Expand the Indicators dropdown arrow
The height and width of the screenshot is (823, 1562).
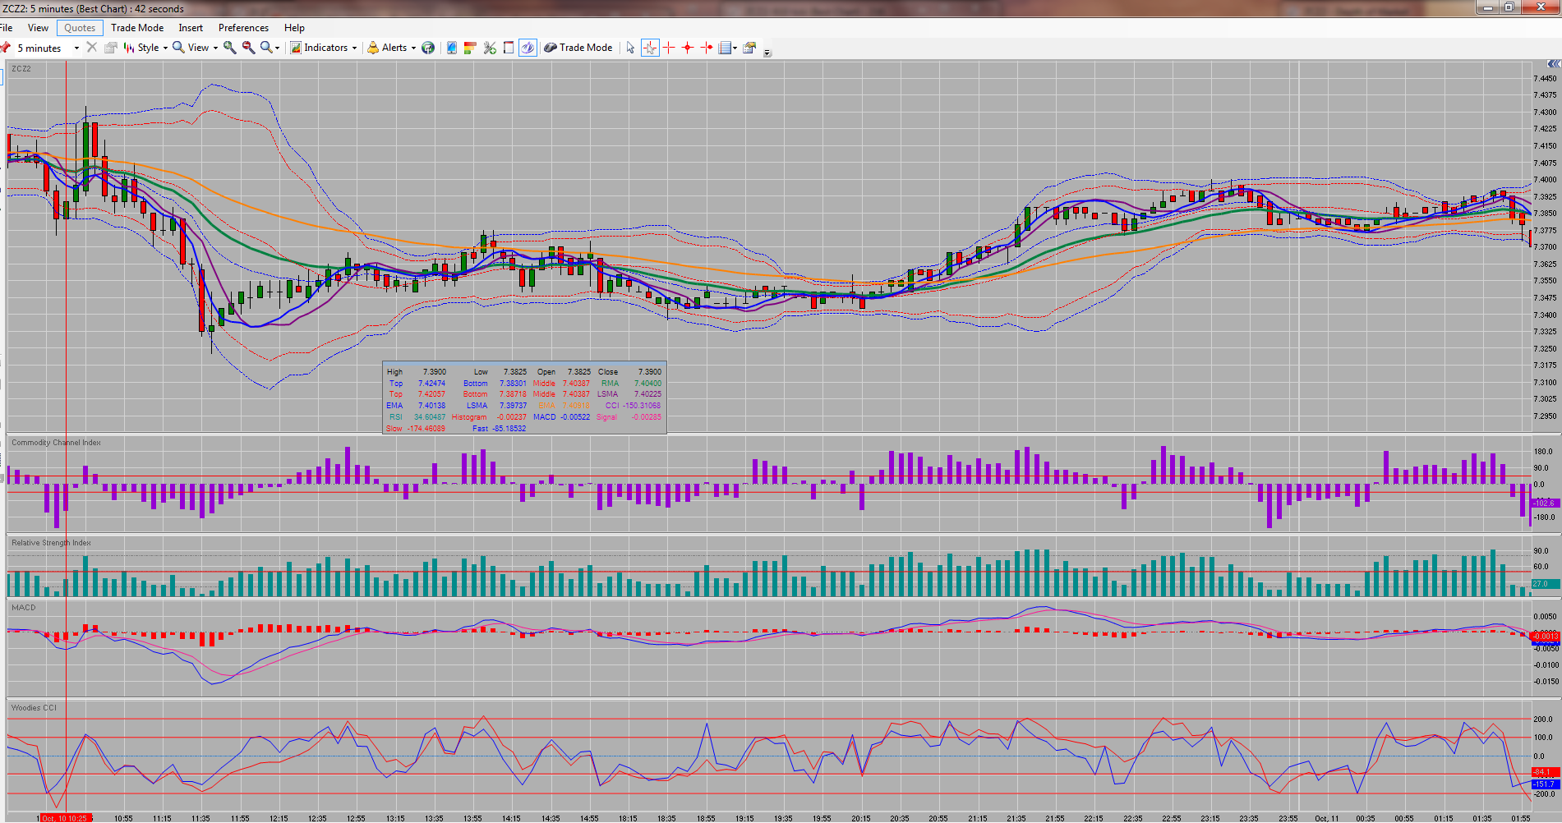pos(354,48)
